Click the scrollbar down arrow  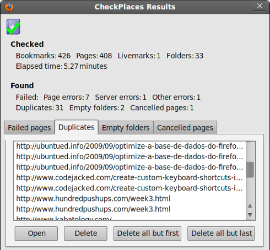click(x=250, y=215)
